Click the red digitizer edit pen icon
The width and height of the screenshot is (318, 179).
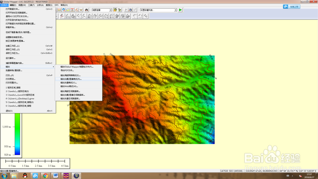[x=62, y=16]
